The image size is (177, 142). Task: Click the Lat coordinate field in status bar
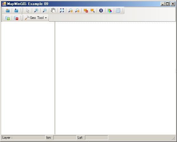click(x=96, y=138)
